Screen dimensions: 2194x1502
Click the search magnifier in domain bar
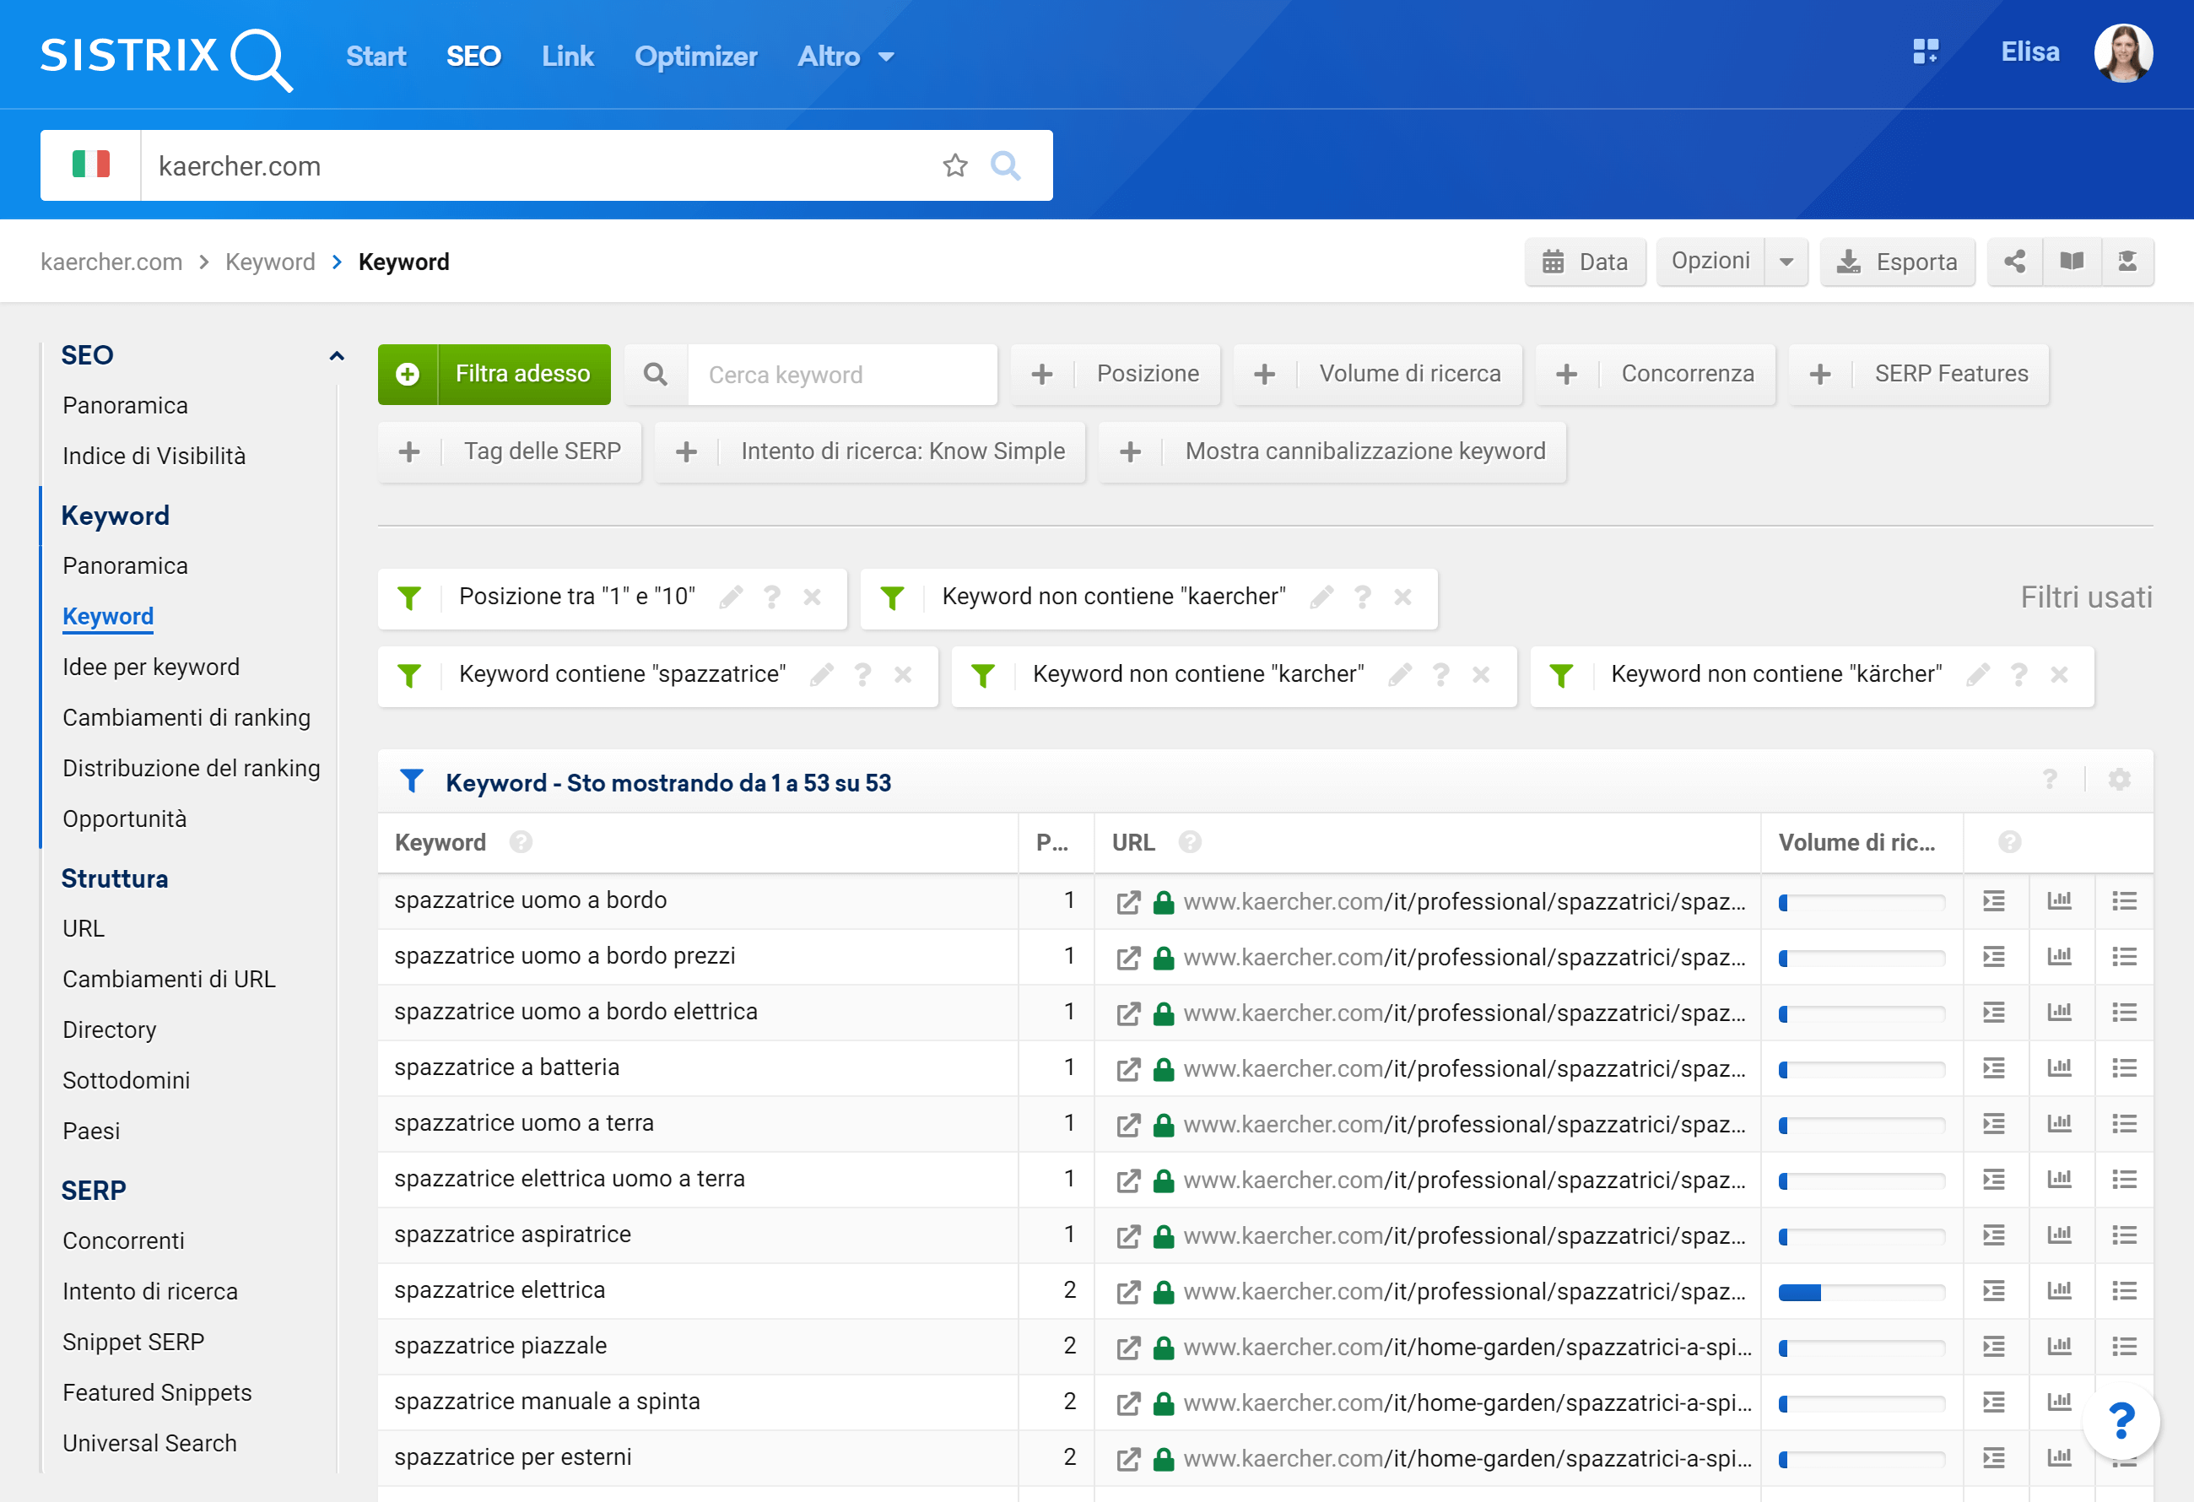[x=1005, y=166]
